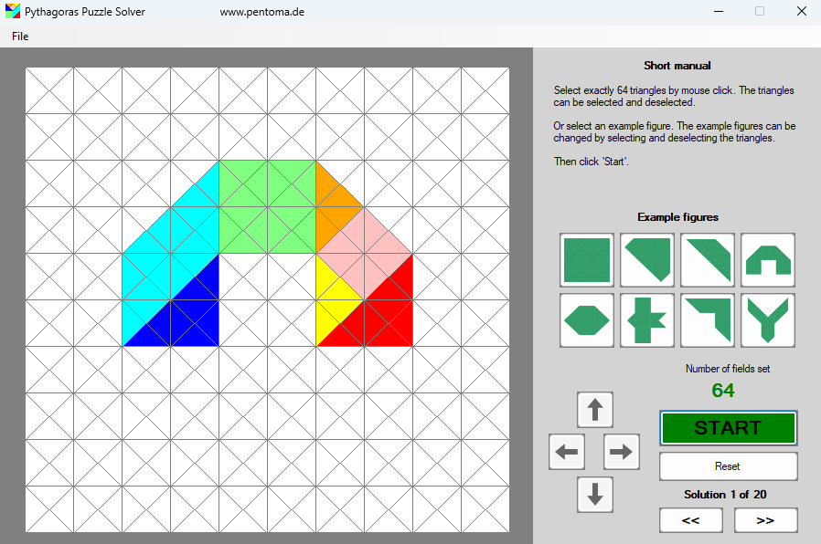Move the figure left with the left arrow
Viewport: 821px width, 544px height.
pyautogui.click(x=566, y=452)
